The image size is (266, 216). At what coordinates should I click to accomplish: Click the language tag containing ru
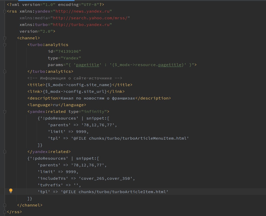[x=57, y=105]
